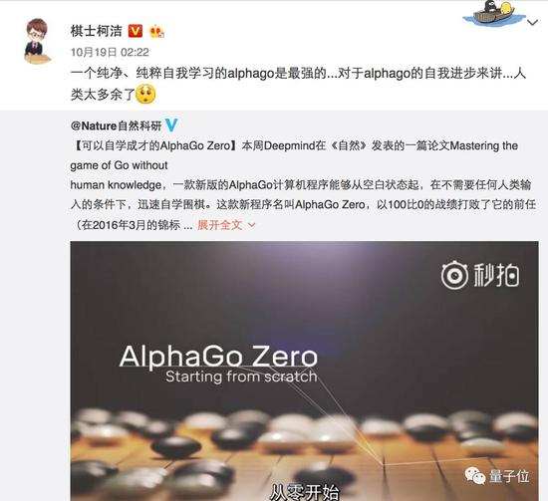Click the 从零开始 subtitle on video
The image size is (548, 501).
[305, 493]
